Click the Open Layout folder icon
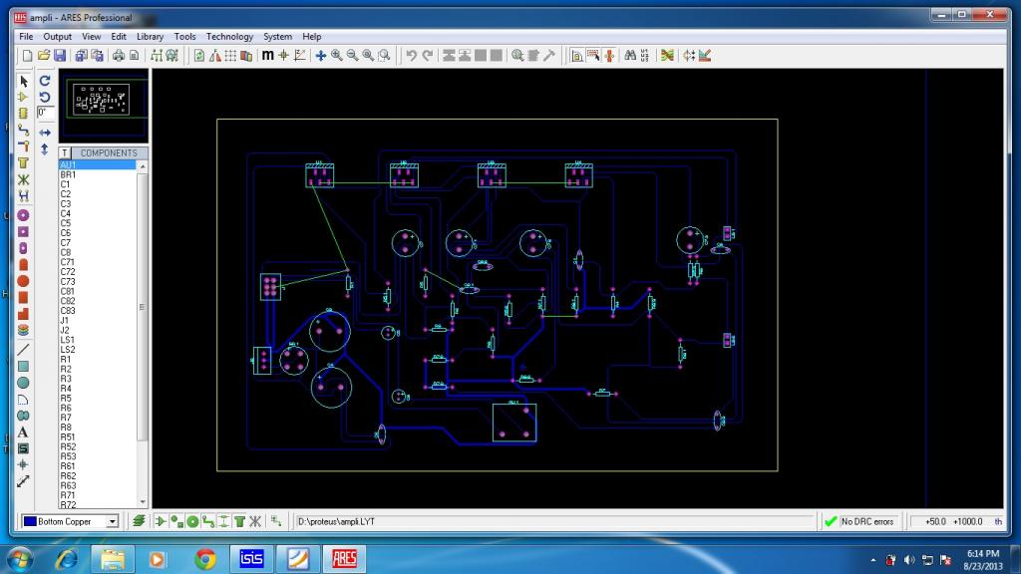 click(x=44, y=56)
